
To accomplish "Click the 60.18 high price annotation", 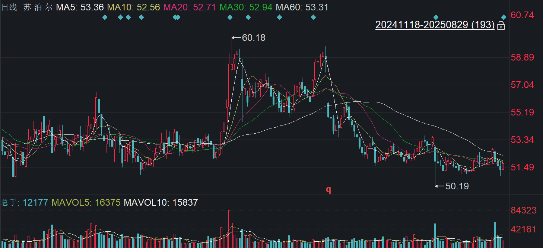I will (254, 37).
